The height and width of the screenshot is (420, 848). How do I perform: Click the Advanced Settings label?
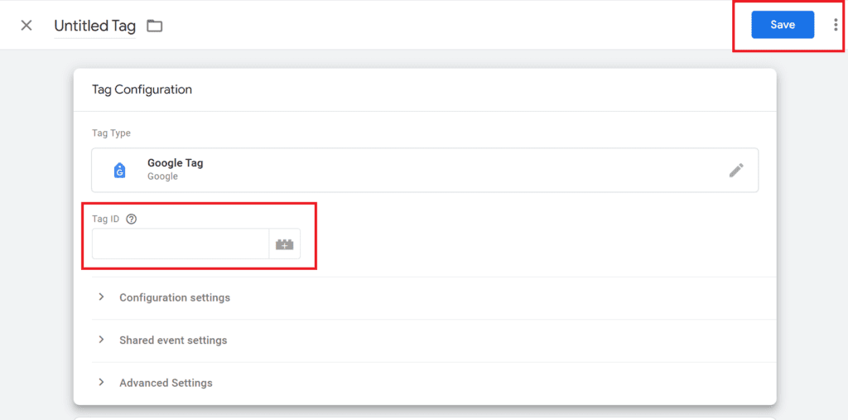point(166,383)
